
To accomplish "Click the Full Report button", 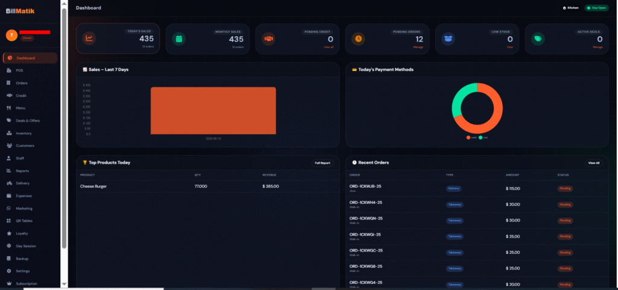I will [322, 162].
